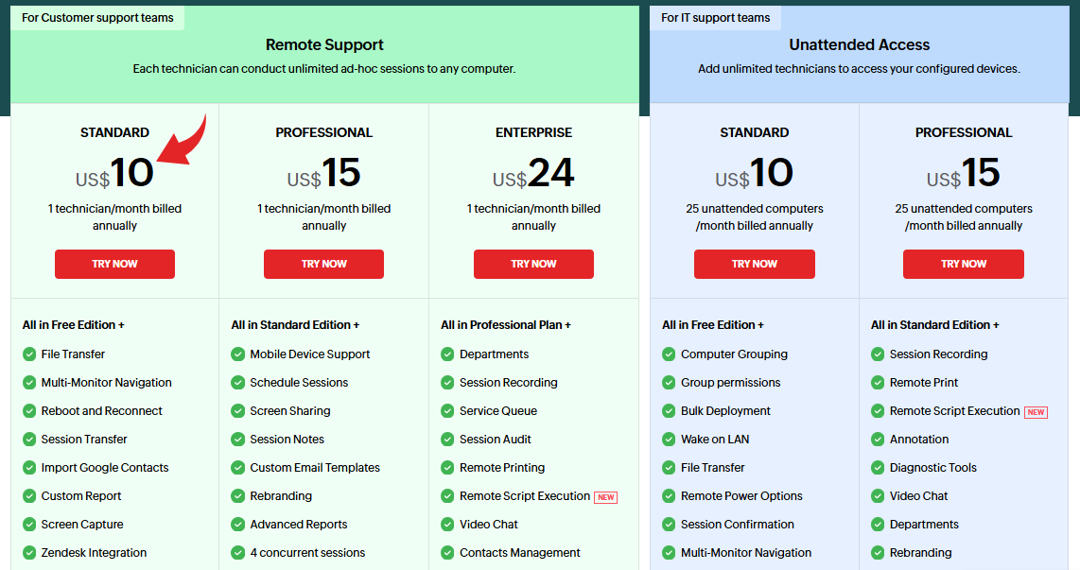Click NEW badge in Unattended Access Professional column
1080x570 pixels.
[x=1036, y=412]
